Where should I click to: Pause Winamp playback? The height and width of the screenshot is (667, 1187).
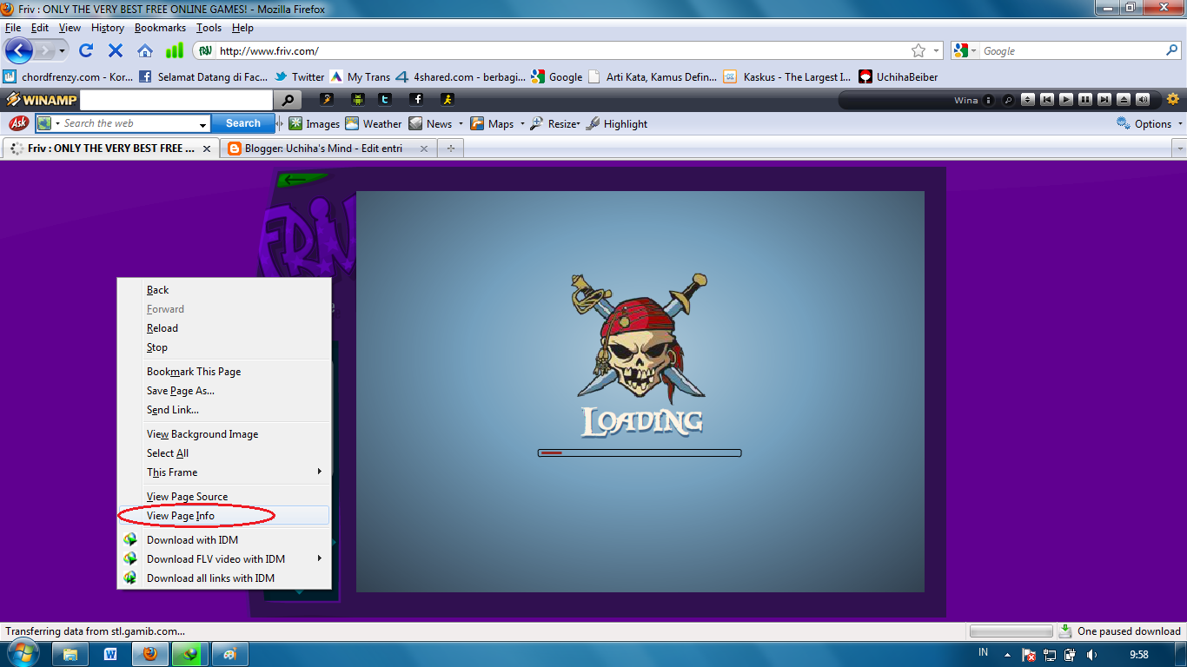(x=1085, y=100)
